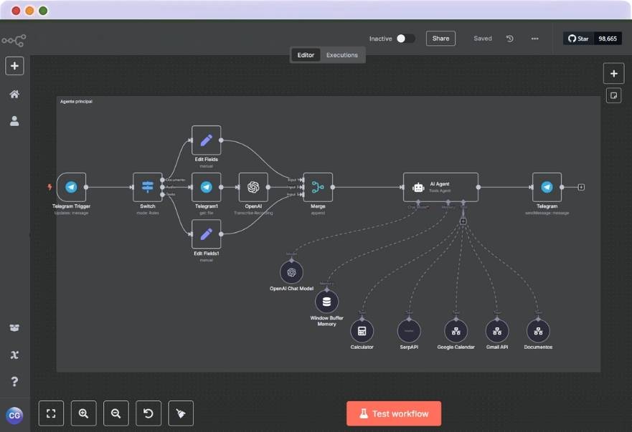Screen dimensions: 632x432
Task: Click the plus connector after the Telegram node
Action: (581, 187)
